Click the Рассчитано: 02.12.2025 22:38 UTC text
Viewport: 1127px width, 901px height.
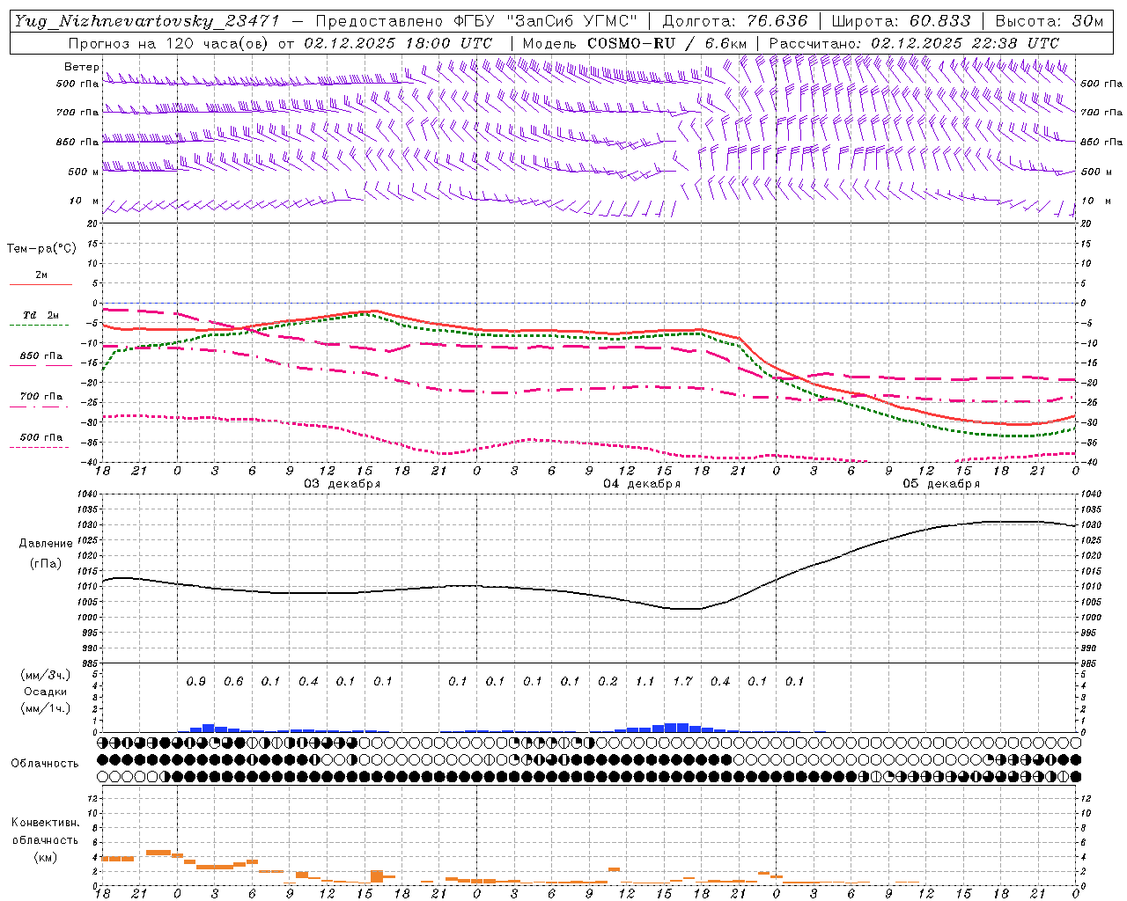pos(914,43)
